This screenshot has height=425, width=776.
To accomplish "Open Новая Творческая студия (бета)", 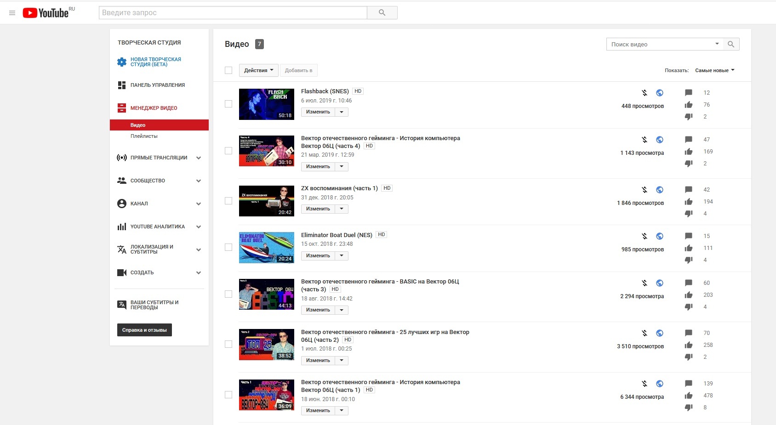I will tap(156, 62).
